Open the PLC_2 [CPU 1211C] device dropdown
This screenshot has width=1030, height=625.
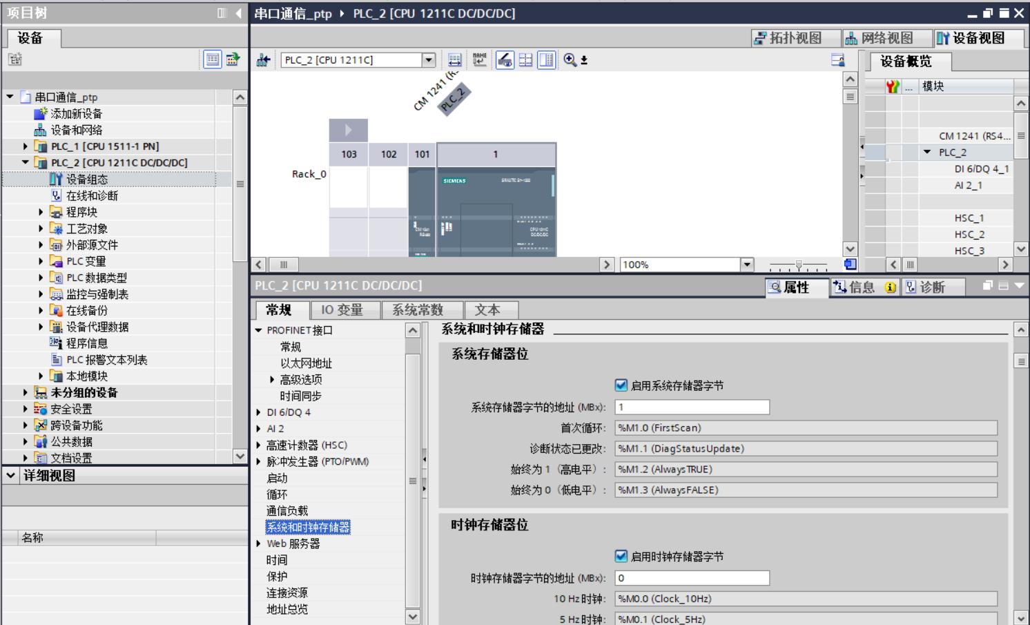pyautogui.click(x=429, y=59)
